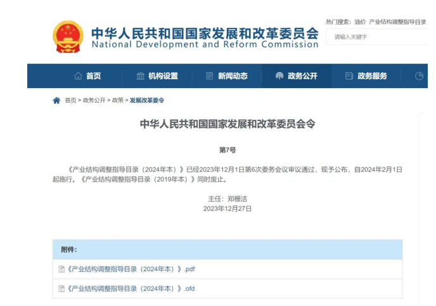The height and width of the screenshot is (306, 436).
Task: Click the document icon beside 政务服务
Action: click(x=349, y=76)
